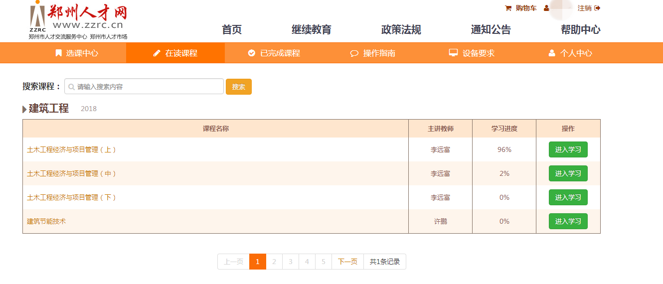This screenshot has width=663, height=284.
Task: Collapse the 建筑工程 section triangle
Action: tap(24, 109)
